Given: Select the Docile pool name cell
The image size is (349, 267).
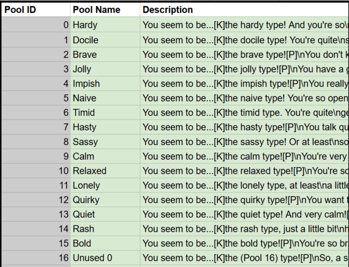Looking at the screenshot, I should tap(105, 40).
